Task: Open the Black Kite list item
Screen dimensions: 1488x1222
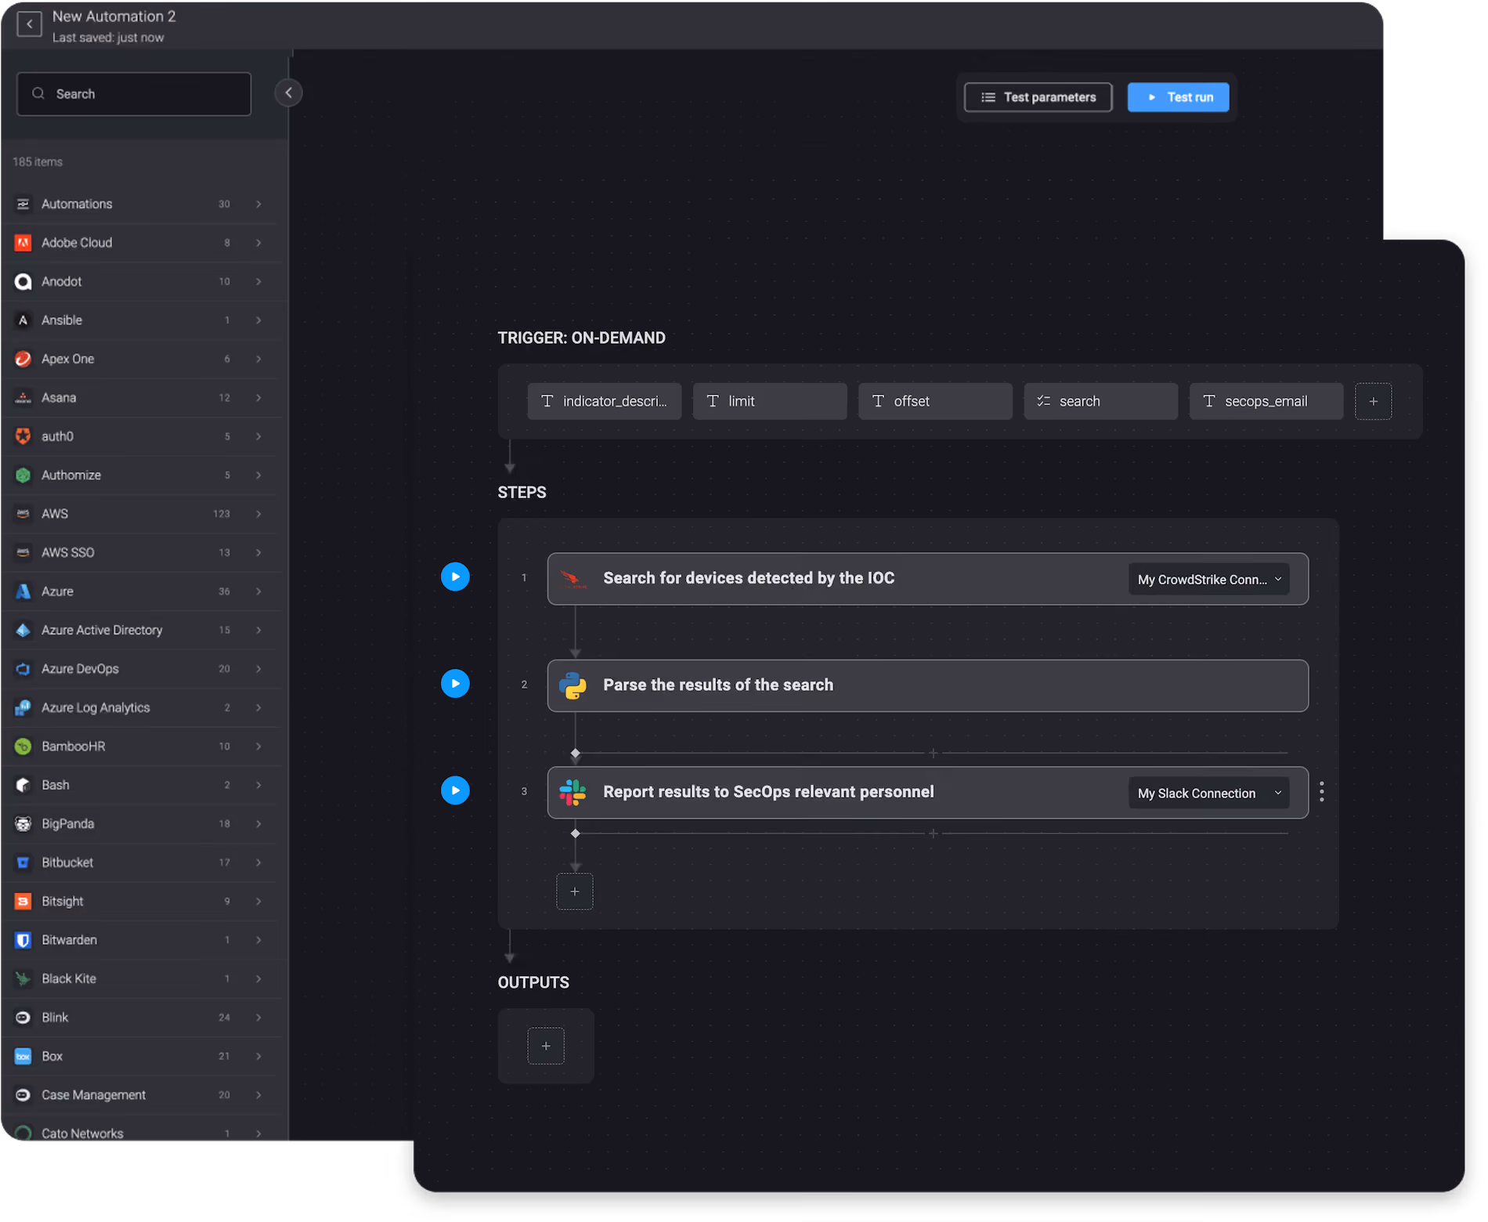Action: (x=141, y=978)
